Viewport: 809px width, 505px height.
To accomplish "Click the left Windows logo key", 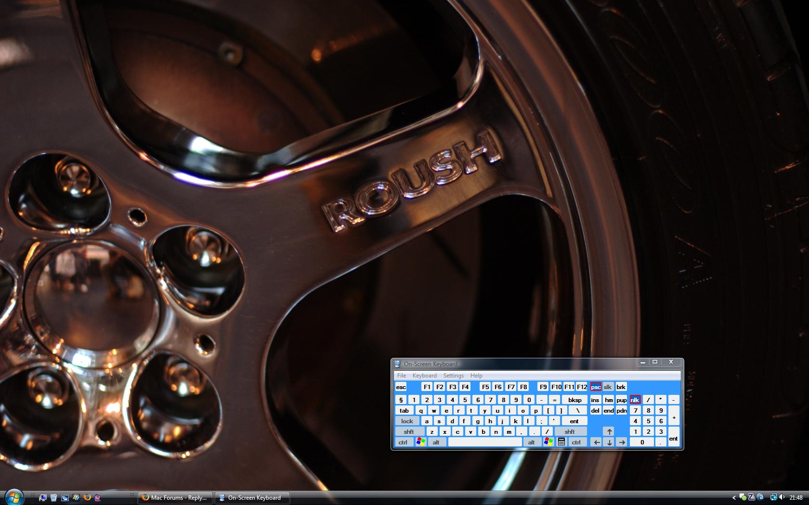I will [x=421, y=442].
